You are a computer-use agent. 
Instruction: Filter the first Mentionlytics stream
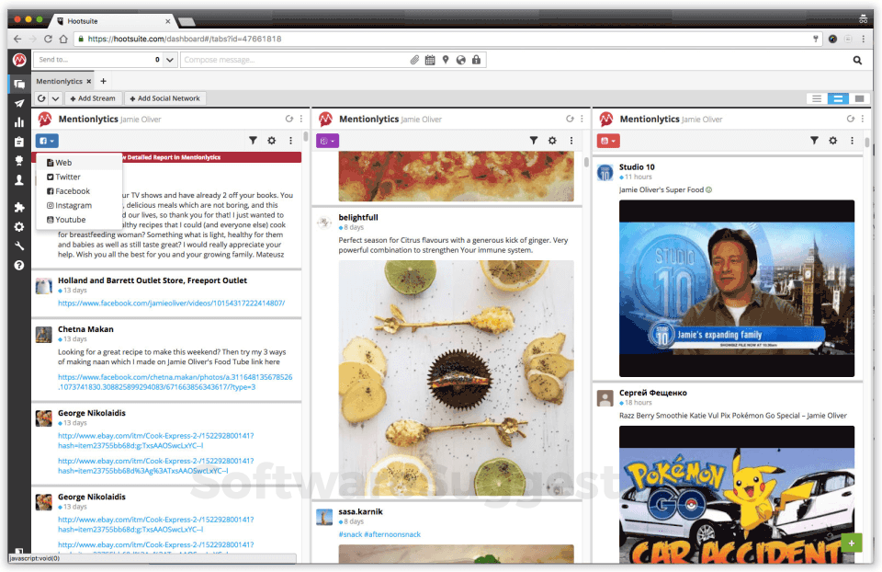point(254,141)
